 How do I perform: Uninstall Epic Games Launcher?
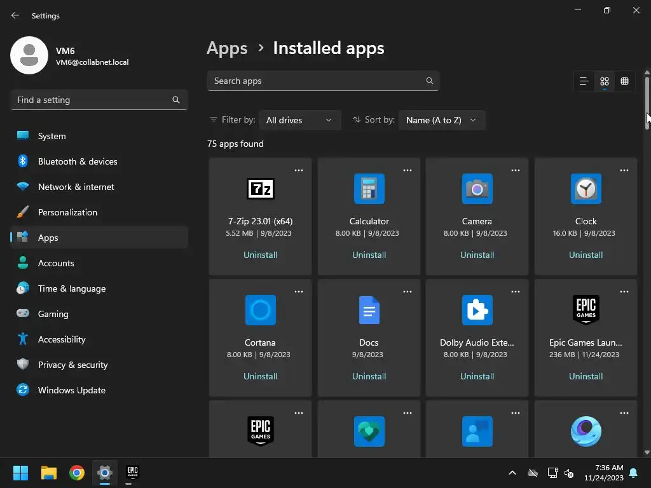pyautogui.click(x=586, y=376)
